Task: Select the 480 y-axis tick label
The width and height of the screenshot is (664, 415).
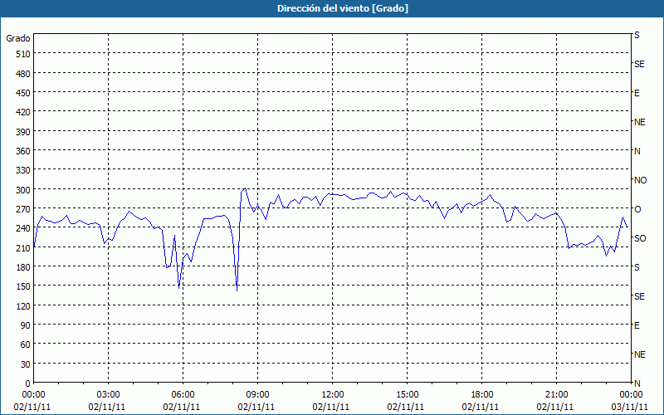Action: click(x=24, y=74)
